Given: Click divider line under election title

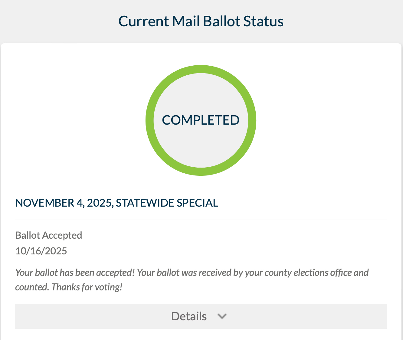Looking at the screenshot, I should (x=201, y=220).
